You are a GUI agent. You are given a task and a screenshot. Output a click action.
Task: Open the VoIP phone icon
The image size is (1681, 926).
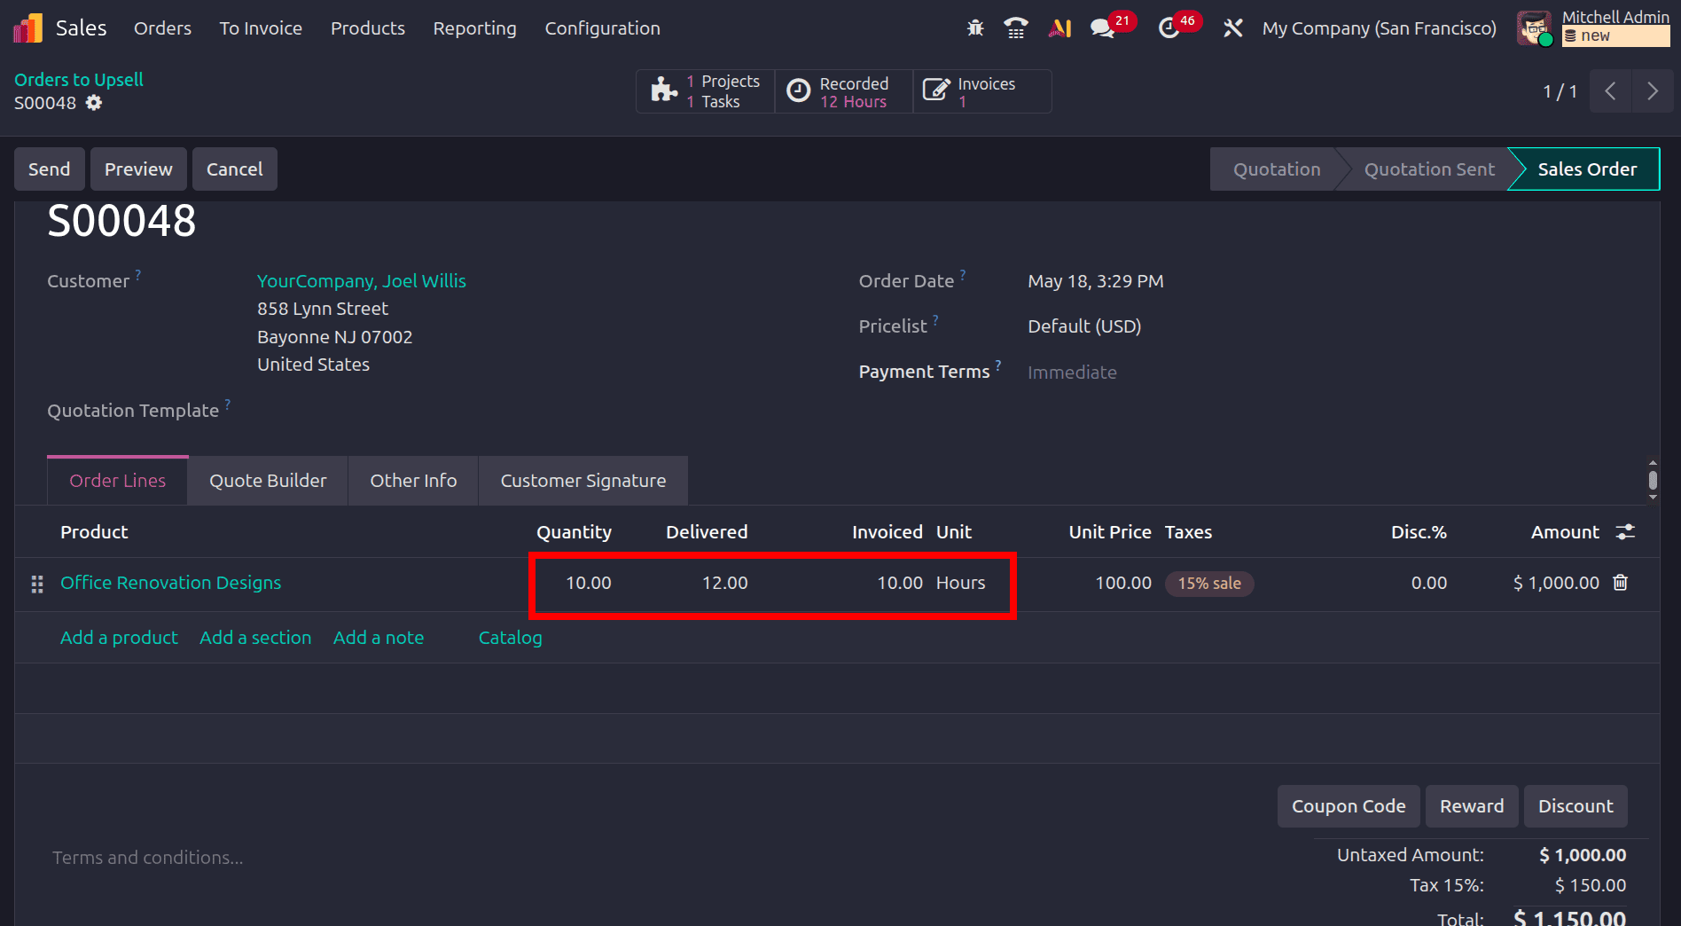(x=1016, y=28)
